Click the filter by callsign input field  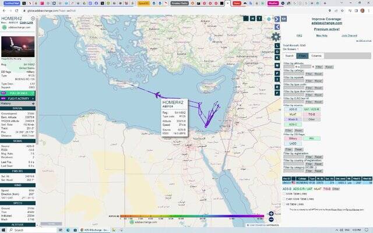click(x=294, y=74)
